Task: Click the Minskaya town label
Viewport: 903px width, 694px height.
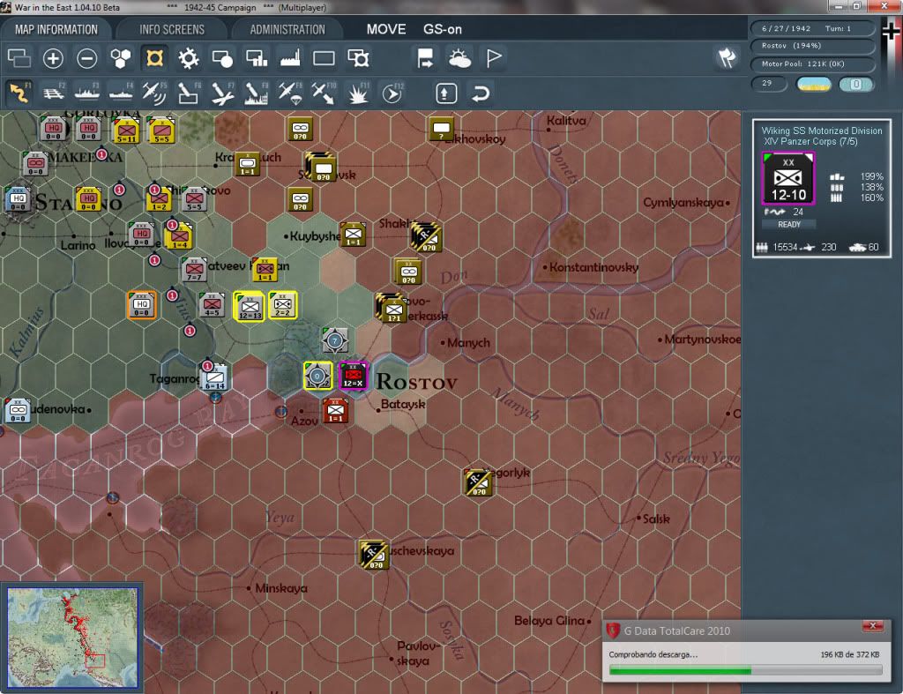Action: coord(281,588)
